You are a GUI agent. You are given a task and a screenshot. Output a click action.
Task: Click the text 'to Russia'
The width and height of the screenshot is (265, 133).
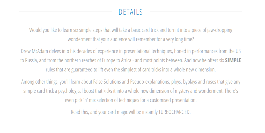pos(28,60)
